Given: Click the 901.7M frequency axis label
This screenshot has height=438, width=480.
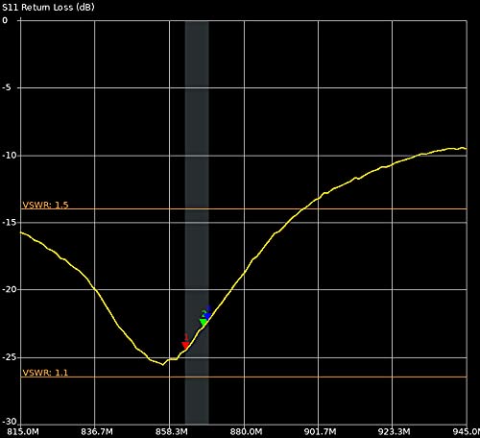Looking at the screenshot, I should click(320, 431).
